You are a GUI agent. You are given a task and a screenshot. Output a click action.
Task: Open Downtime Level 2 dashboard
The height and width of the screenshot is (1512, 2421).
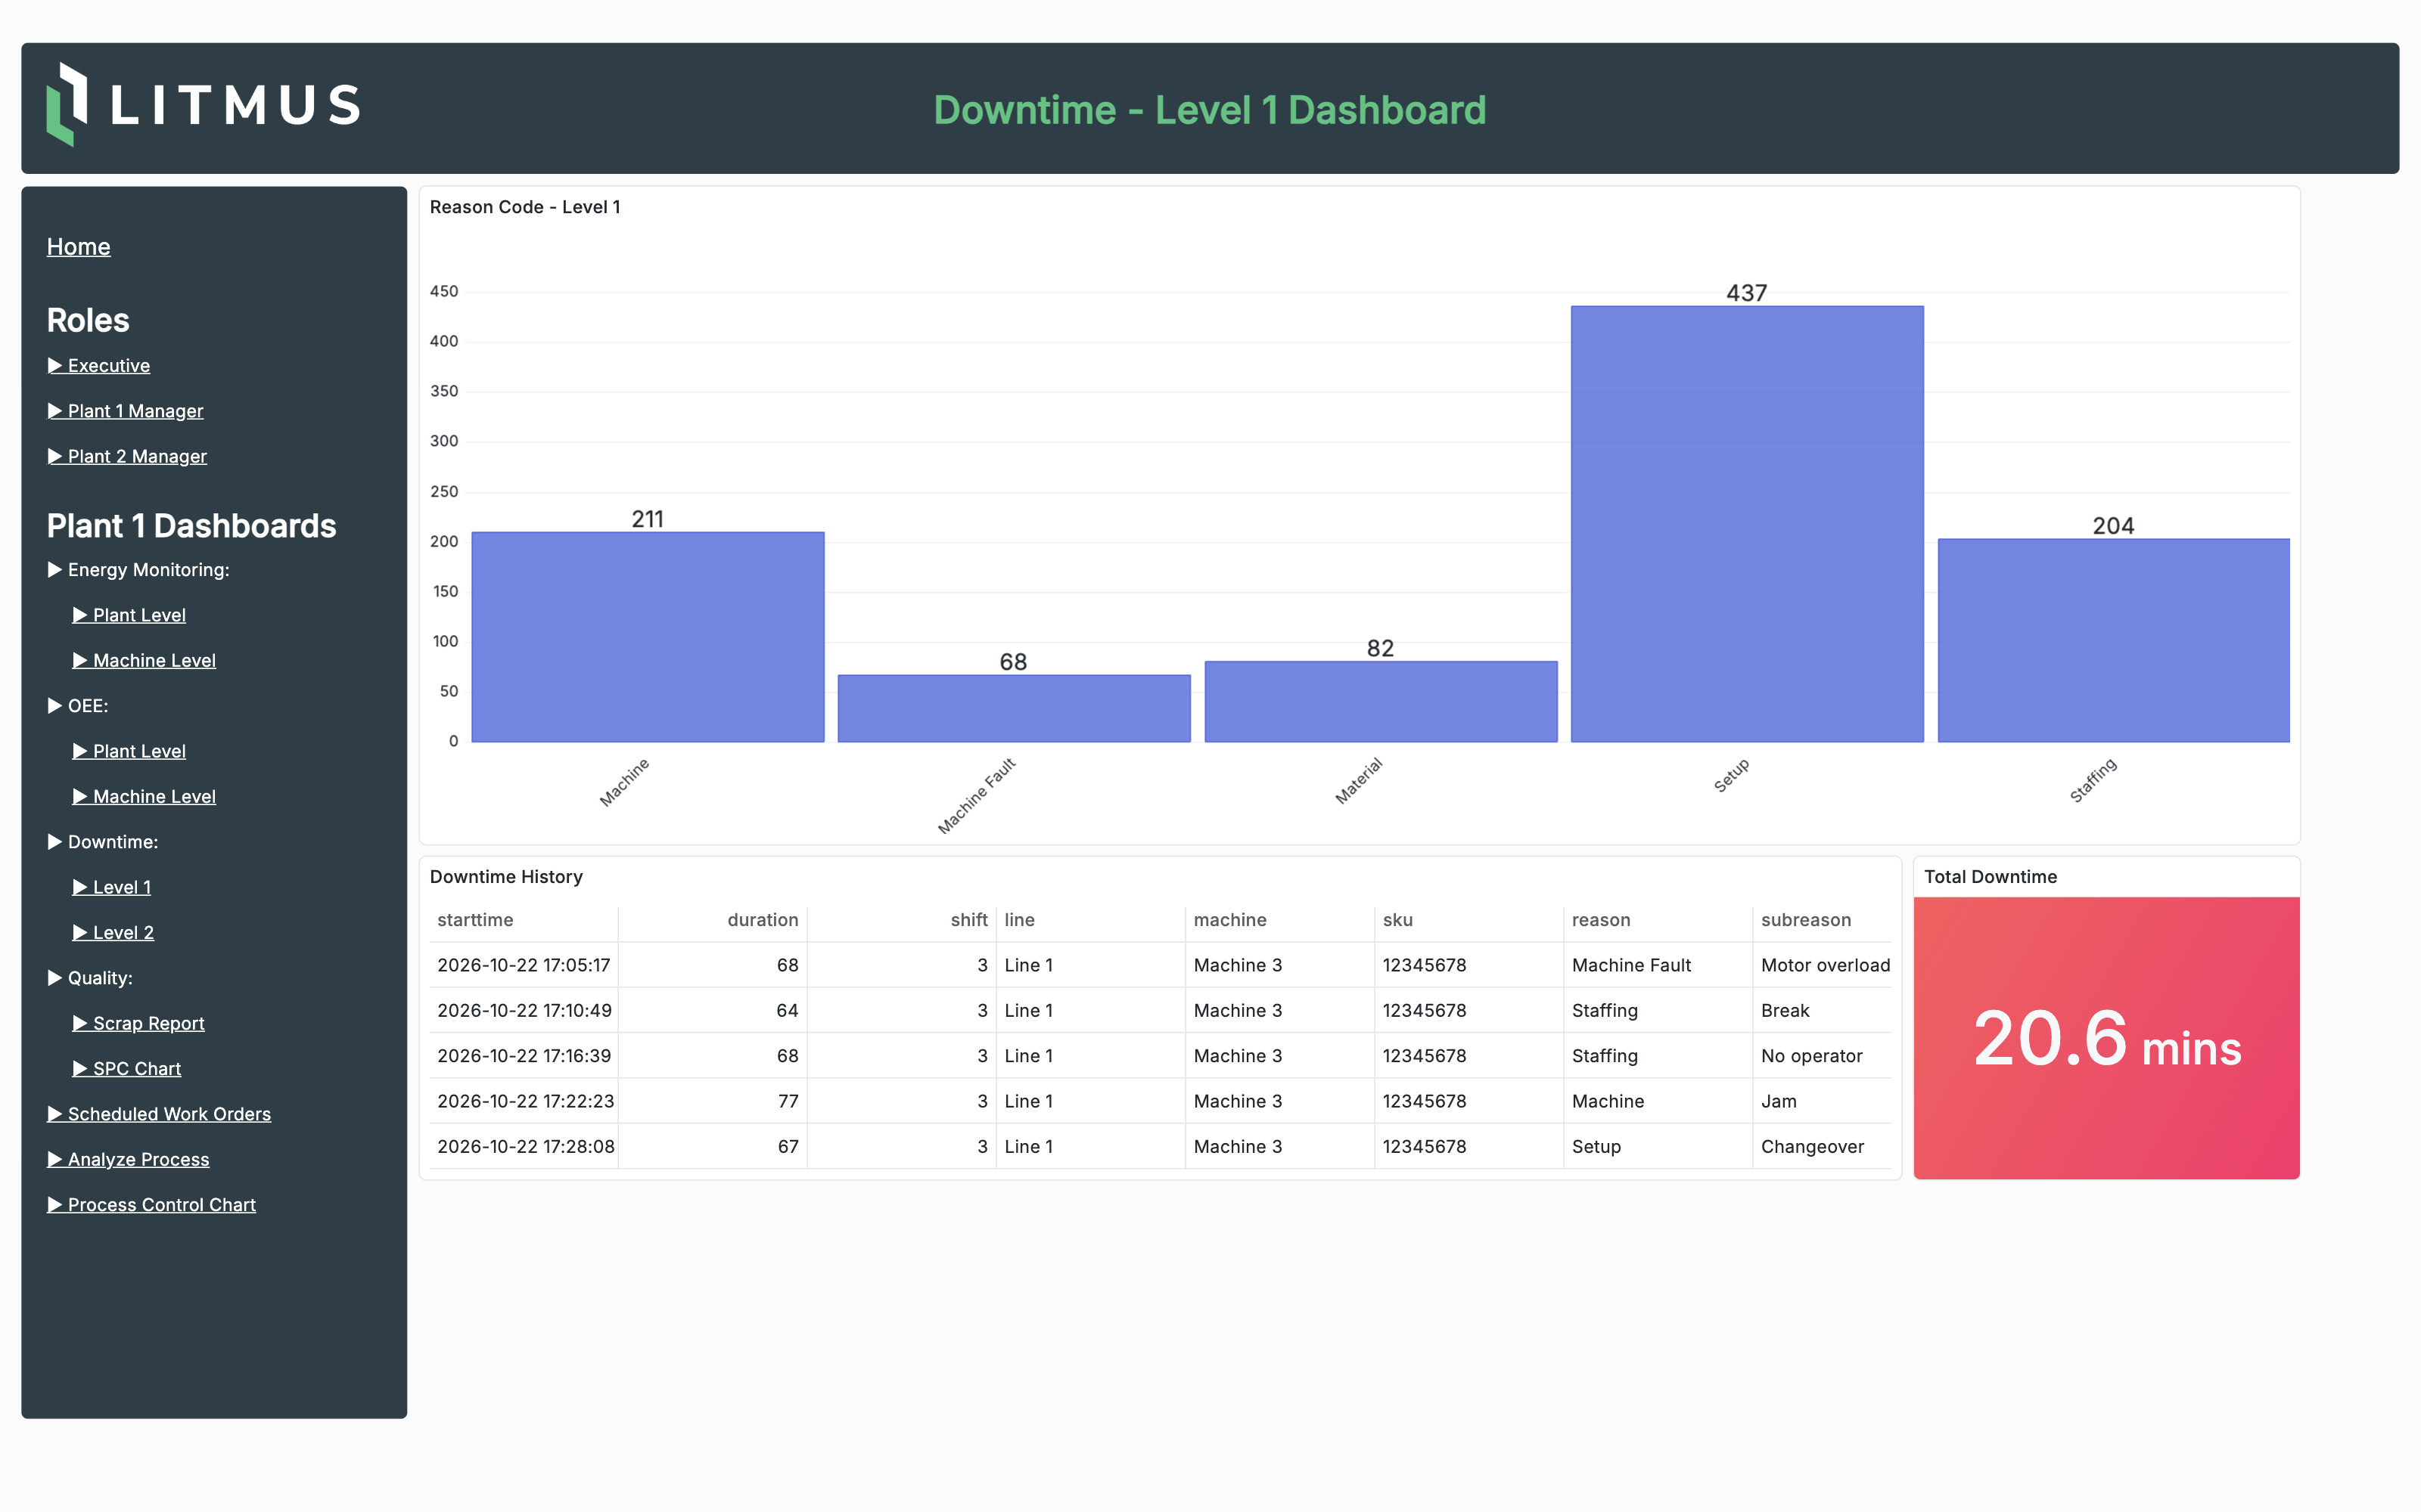(113, 933)
